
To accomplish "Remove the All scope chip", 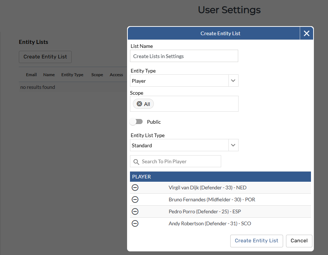I will (x=139, y=104).
